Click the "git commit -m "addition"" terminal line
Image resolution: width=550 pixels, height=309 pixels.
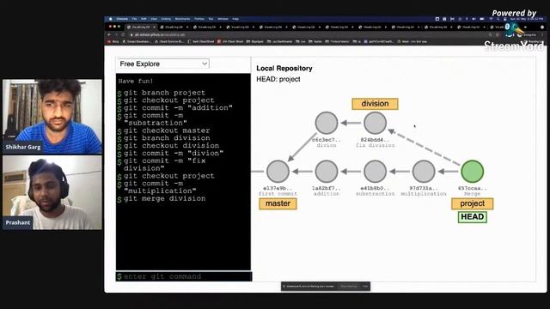click(178, 108)
